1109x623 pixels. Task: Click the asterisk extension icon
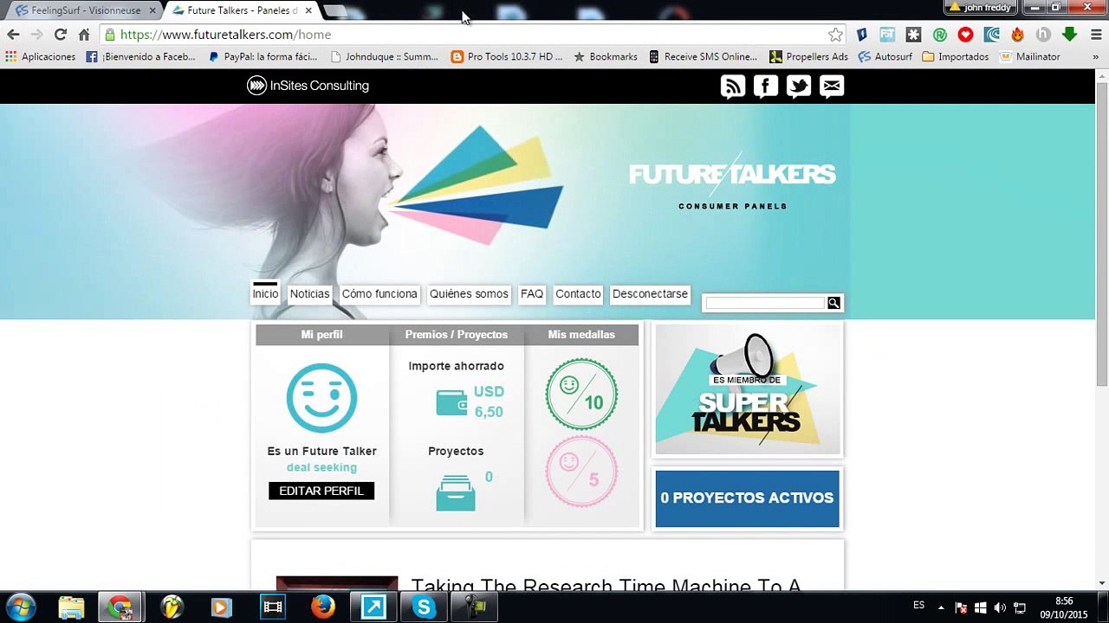[x=913, y=35]
